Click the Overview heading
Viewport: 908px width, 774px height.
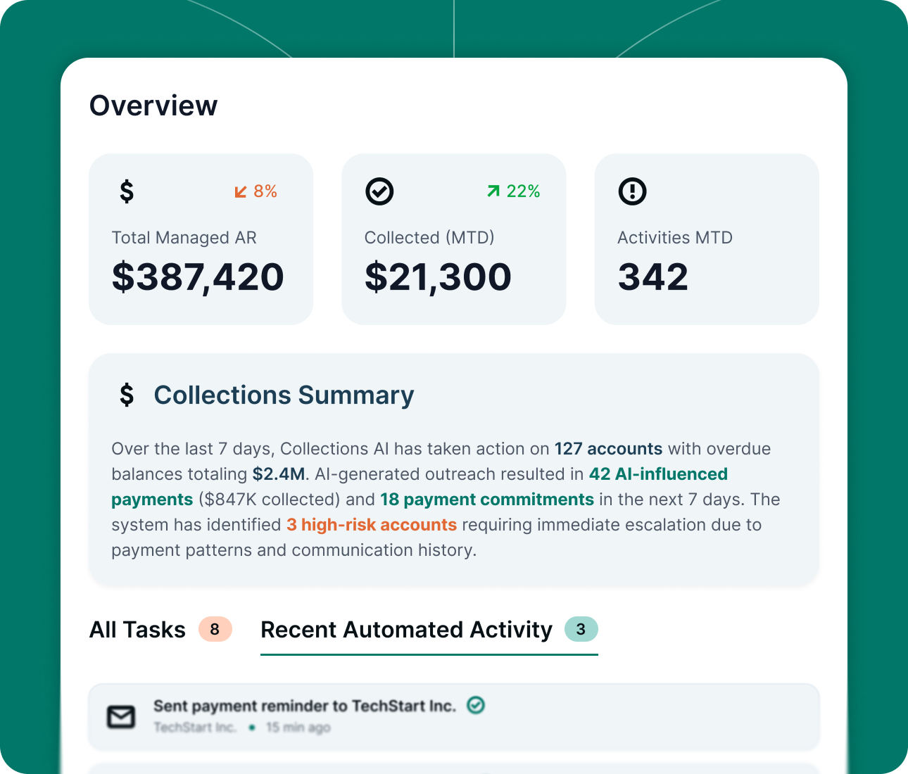click(x=153, y=106)
